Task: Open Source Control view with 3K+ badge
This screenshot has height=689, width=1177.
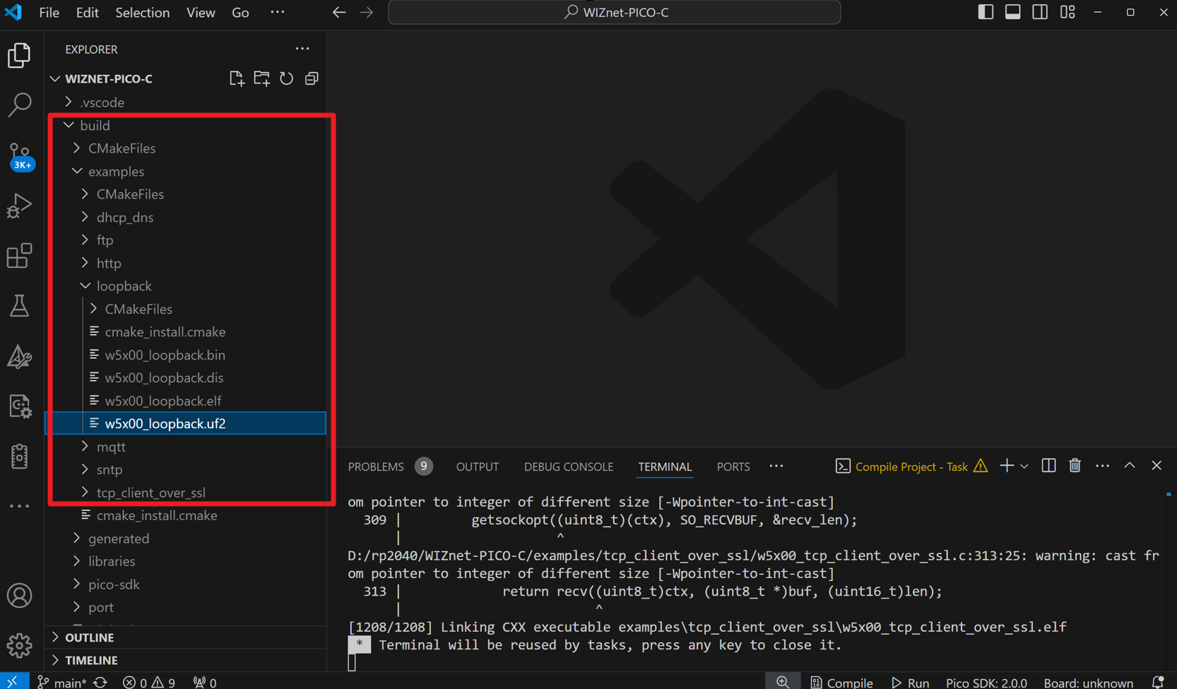Action: pos(20,156)
